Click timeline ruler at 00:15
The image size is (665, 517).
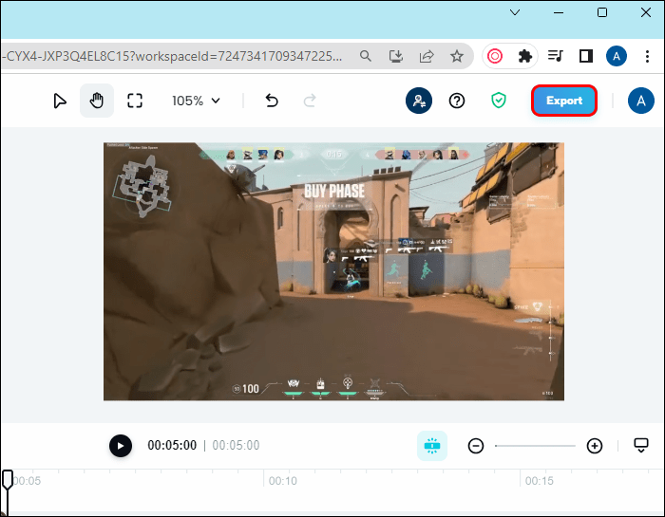tap(539, 481)
